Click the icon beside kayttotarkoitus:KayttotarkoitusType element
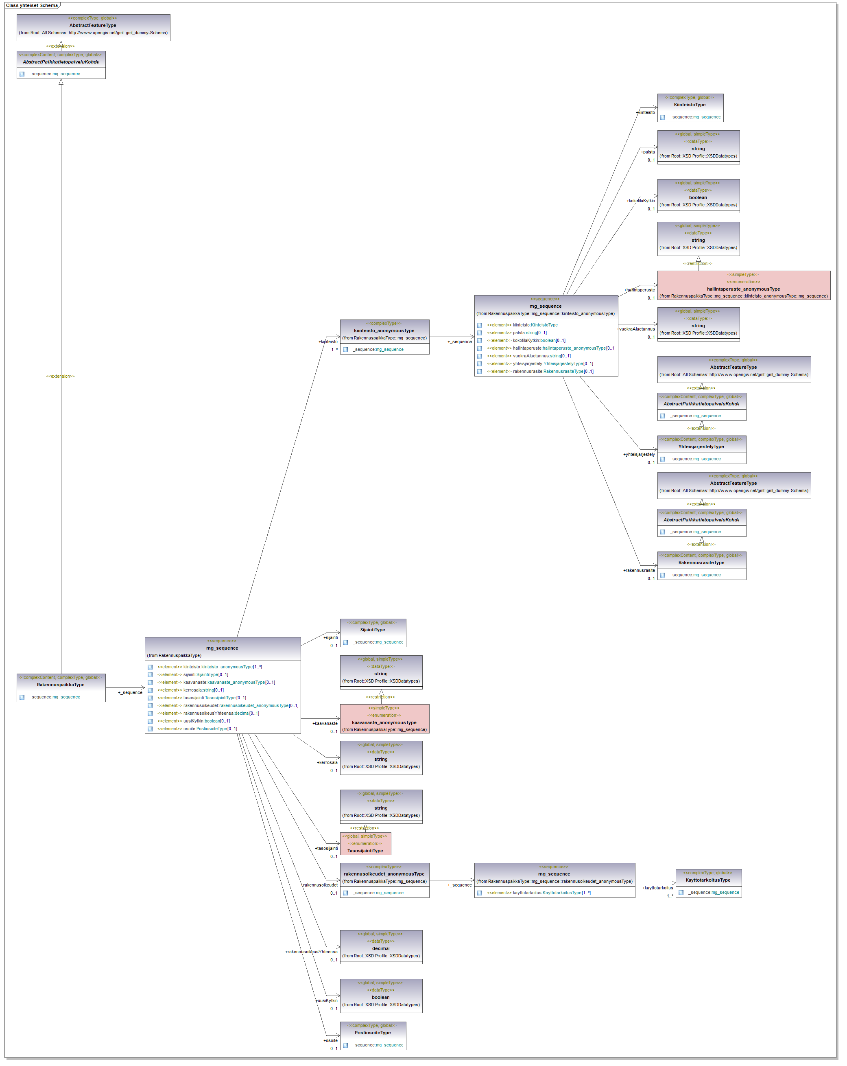 pyautogui.click(x=479, y=893)
